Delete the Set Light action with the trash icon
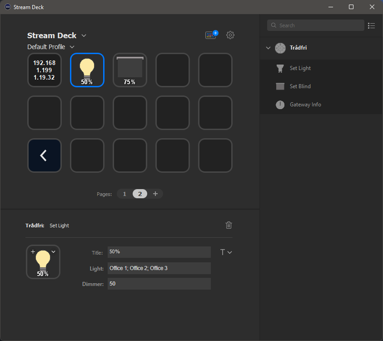 [x=229, y=225]
